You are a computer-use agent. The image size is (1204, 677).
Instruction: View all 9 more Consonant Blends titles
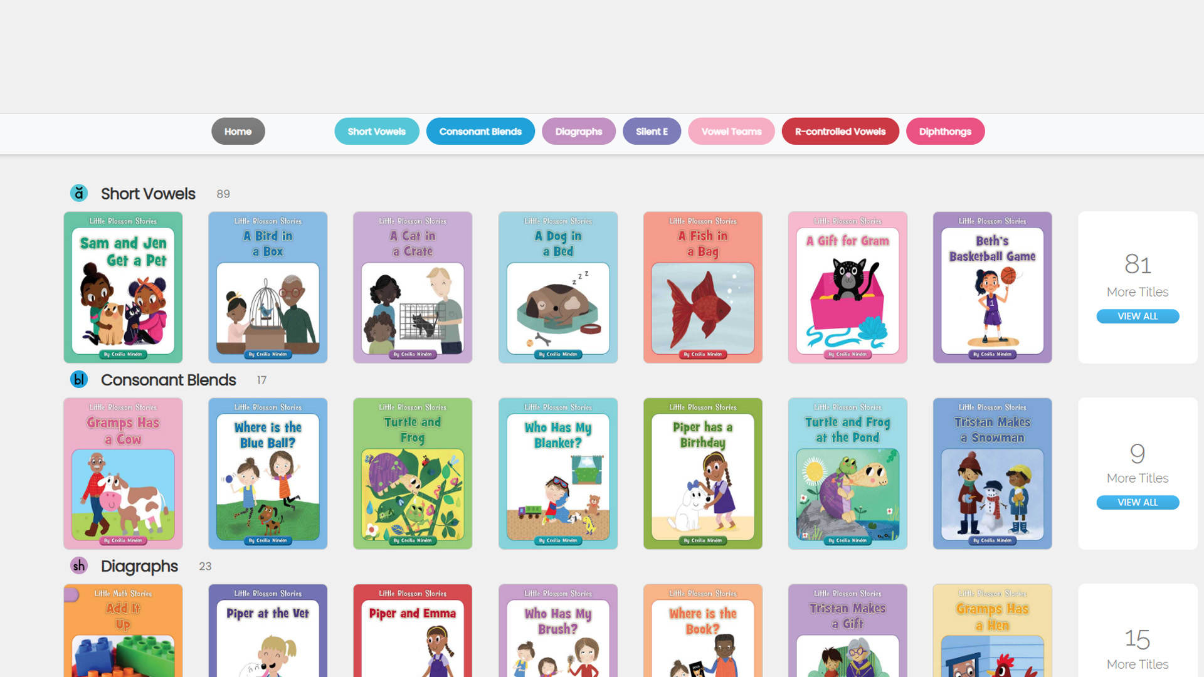click(x=1138, y=503)
